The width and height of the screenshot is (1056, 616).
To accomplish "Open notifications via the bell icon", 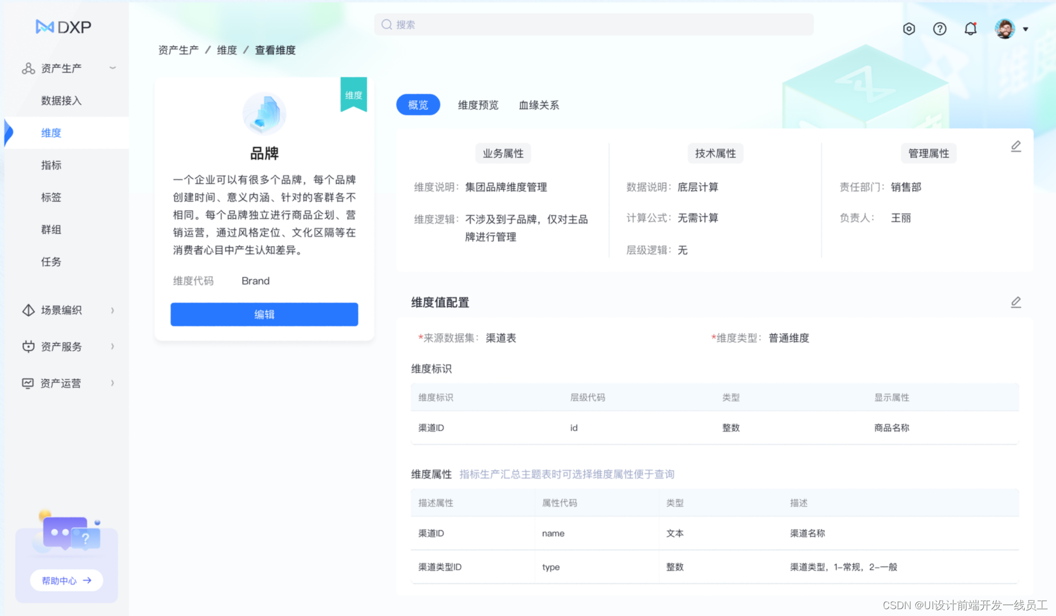I will (x=971, y=28).
